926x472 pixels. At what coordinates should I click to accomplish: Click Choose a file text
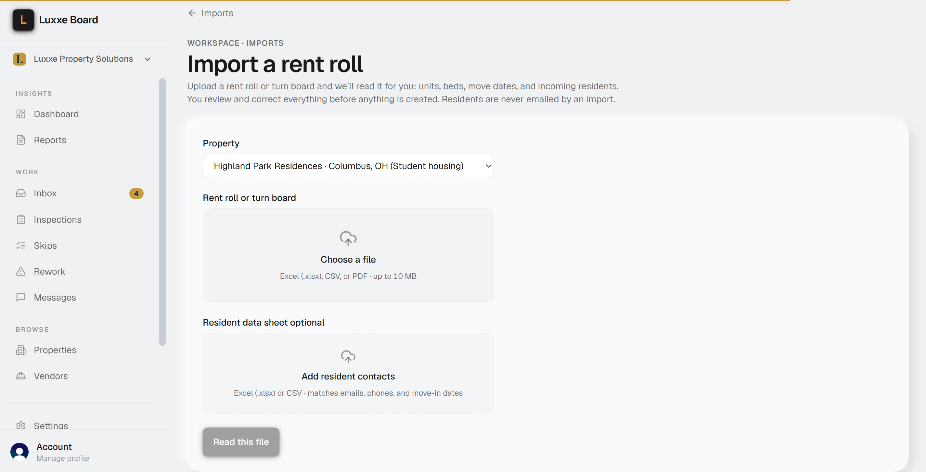(348, 259)
